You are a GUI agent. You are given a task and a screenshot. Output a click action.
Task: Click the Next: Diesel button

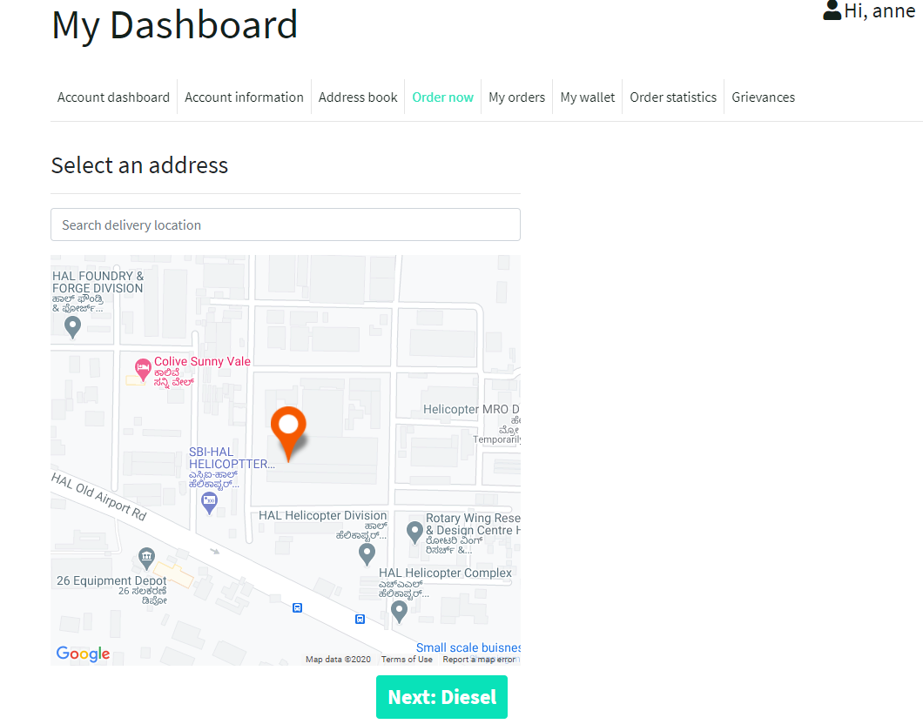click(x=442, y=697)
